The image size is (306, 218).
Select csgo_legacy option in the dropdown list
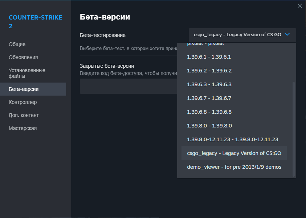point(234,153)
